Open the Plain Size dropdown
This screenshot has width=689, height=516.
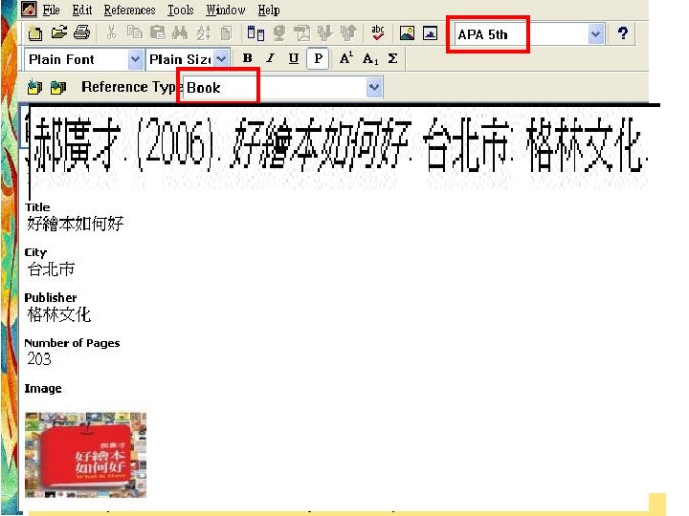click(222, 59)
